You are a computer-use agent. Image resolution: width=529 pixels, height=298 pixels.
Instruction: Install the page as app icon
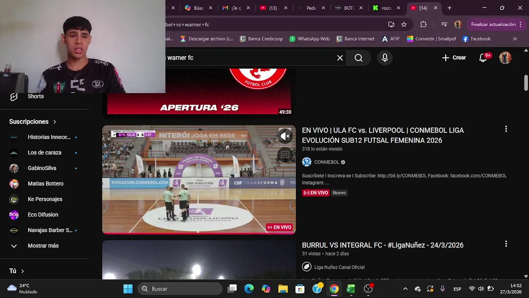pos(391,24)
